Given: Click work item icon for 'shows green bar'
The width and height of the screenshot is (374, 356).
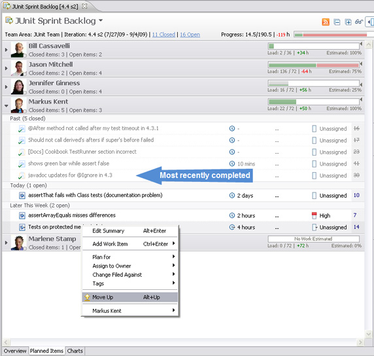Looking at the screenshot, I should pos(22,164).
